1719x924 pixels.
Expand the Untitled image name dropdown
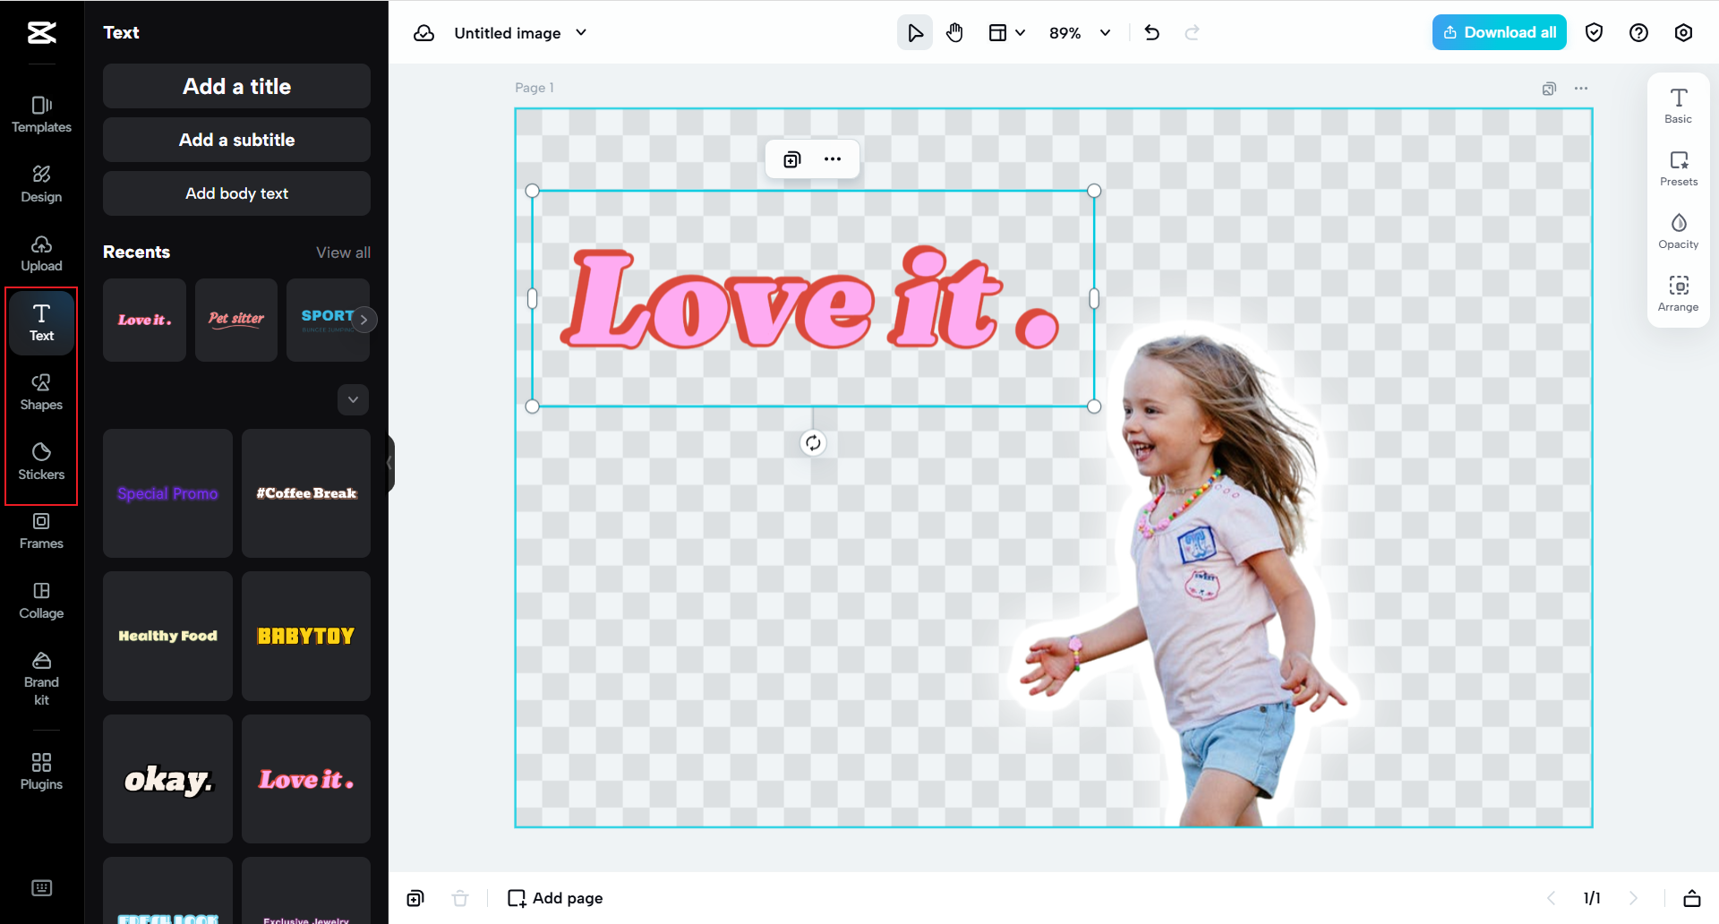pos(581,33)
